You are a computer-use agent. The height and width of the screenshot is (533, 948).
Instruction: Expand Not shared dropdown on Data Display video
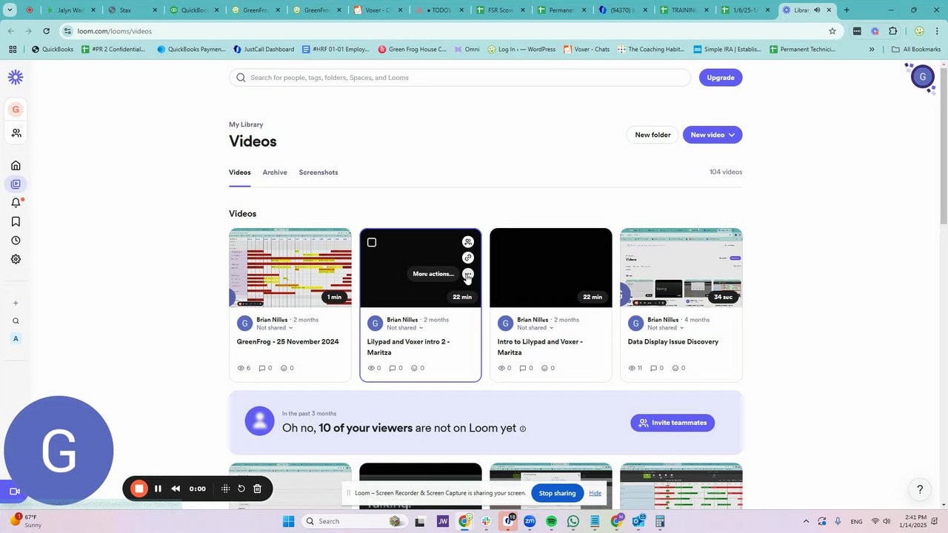coord(681,328)
